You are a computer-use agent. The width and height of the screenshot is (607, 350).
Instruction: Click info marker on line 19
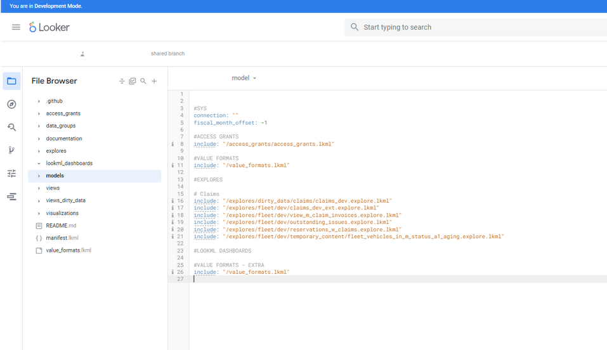coord(173,222)
